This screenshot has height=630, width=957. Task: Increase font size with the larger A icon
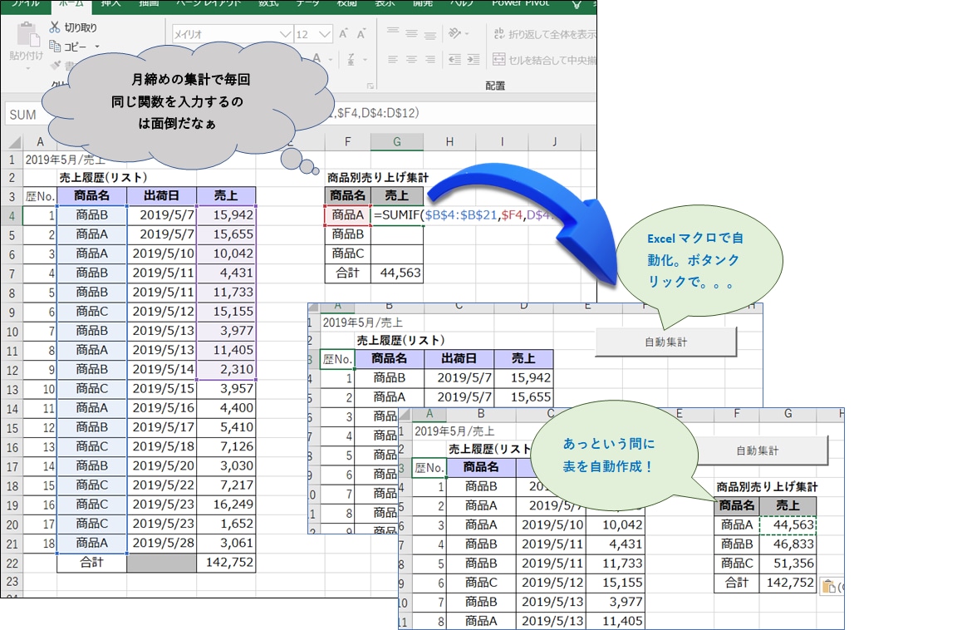point(343,34)
